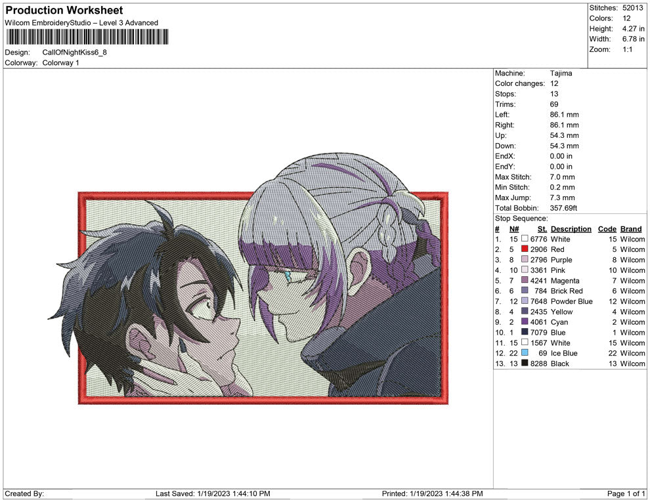Click the Max Jump value 7.3 mm

[563, 198]
